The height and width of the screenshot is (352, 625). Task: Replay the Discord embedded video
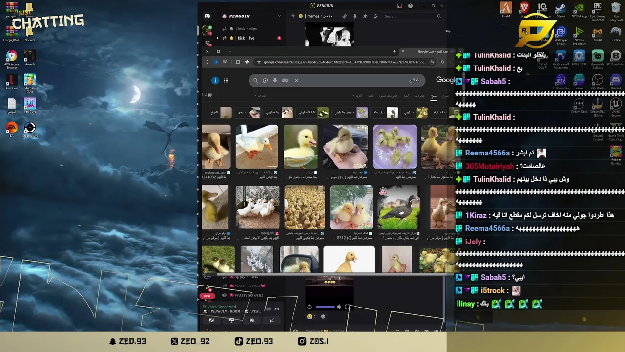click(x=309, y=307)
